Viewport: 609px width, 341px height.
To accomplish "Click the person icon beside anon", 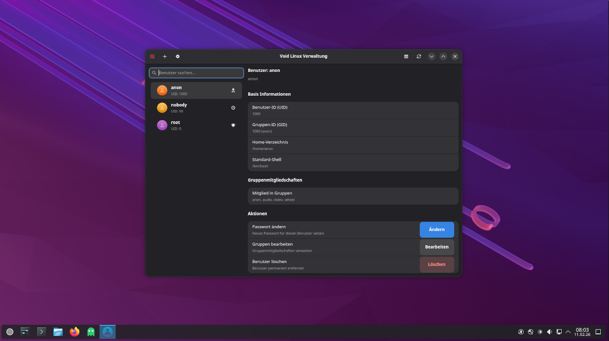I will click(233, 90).
